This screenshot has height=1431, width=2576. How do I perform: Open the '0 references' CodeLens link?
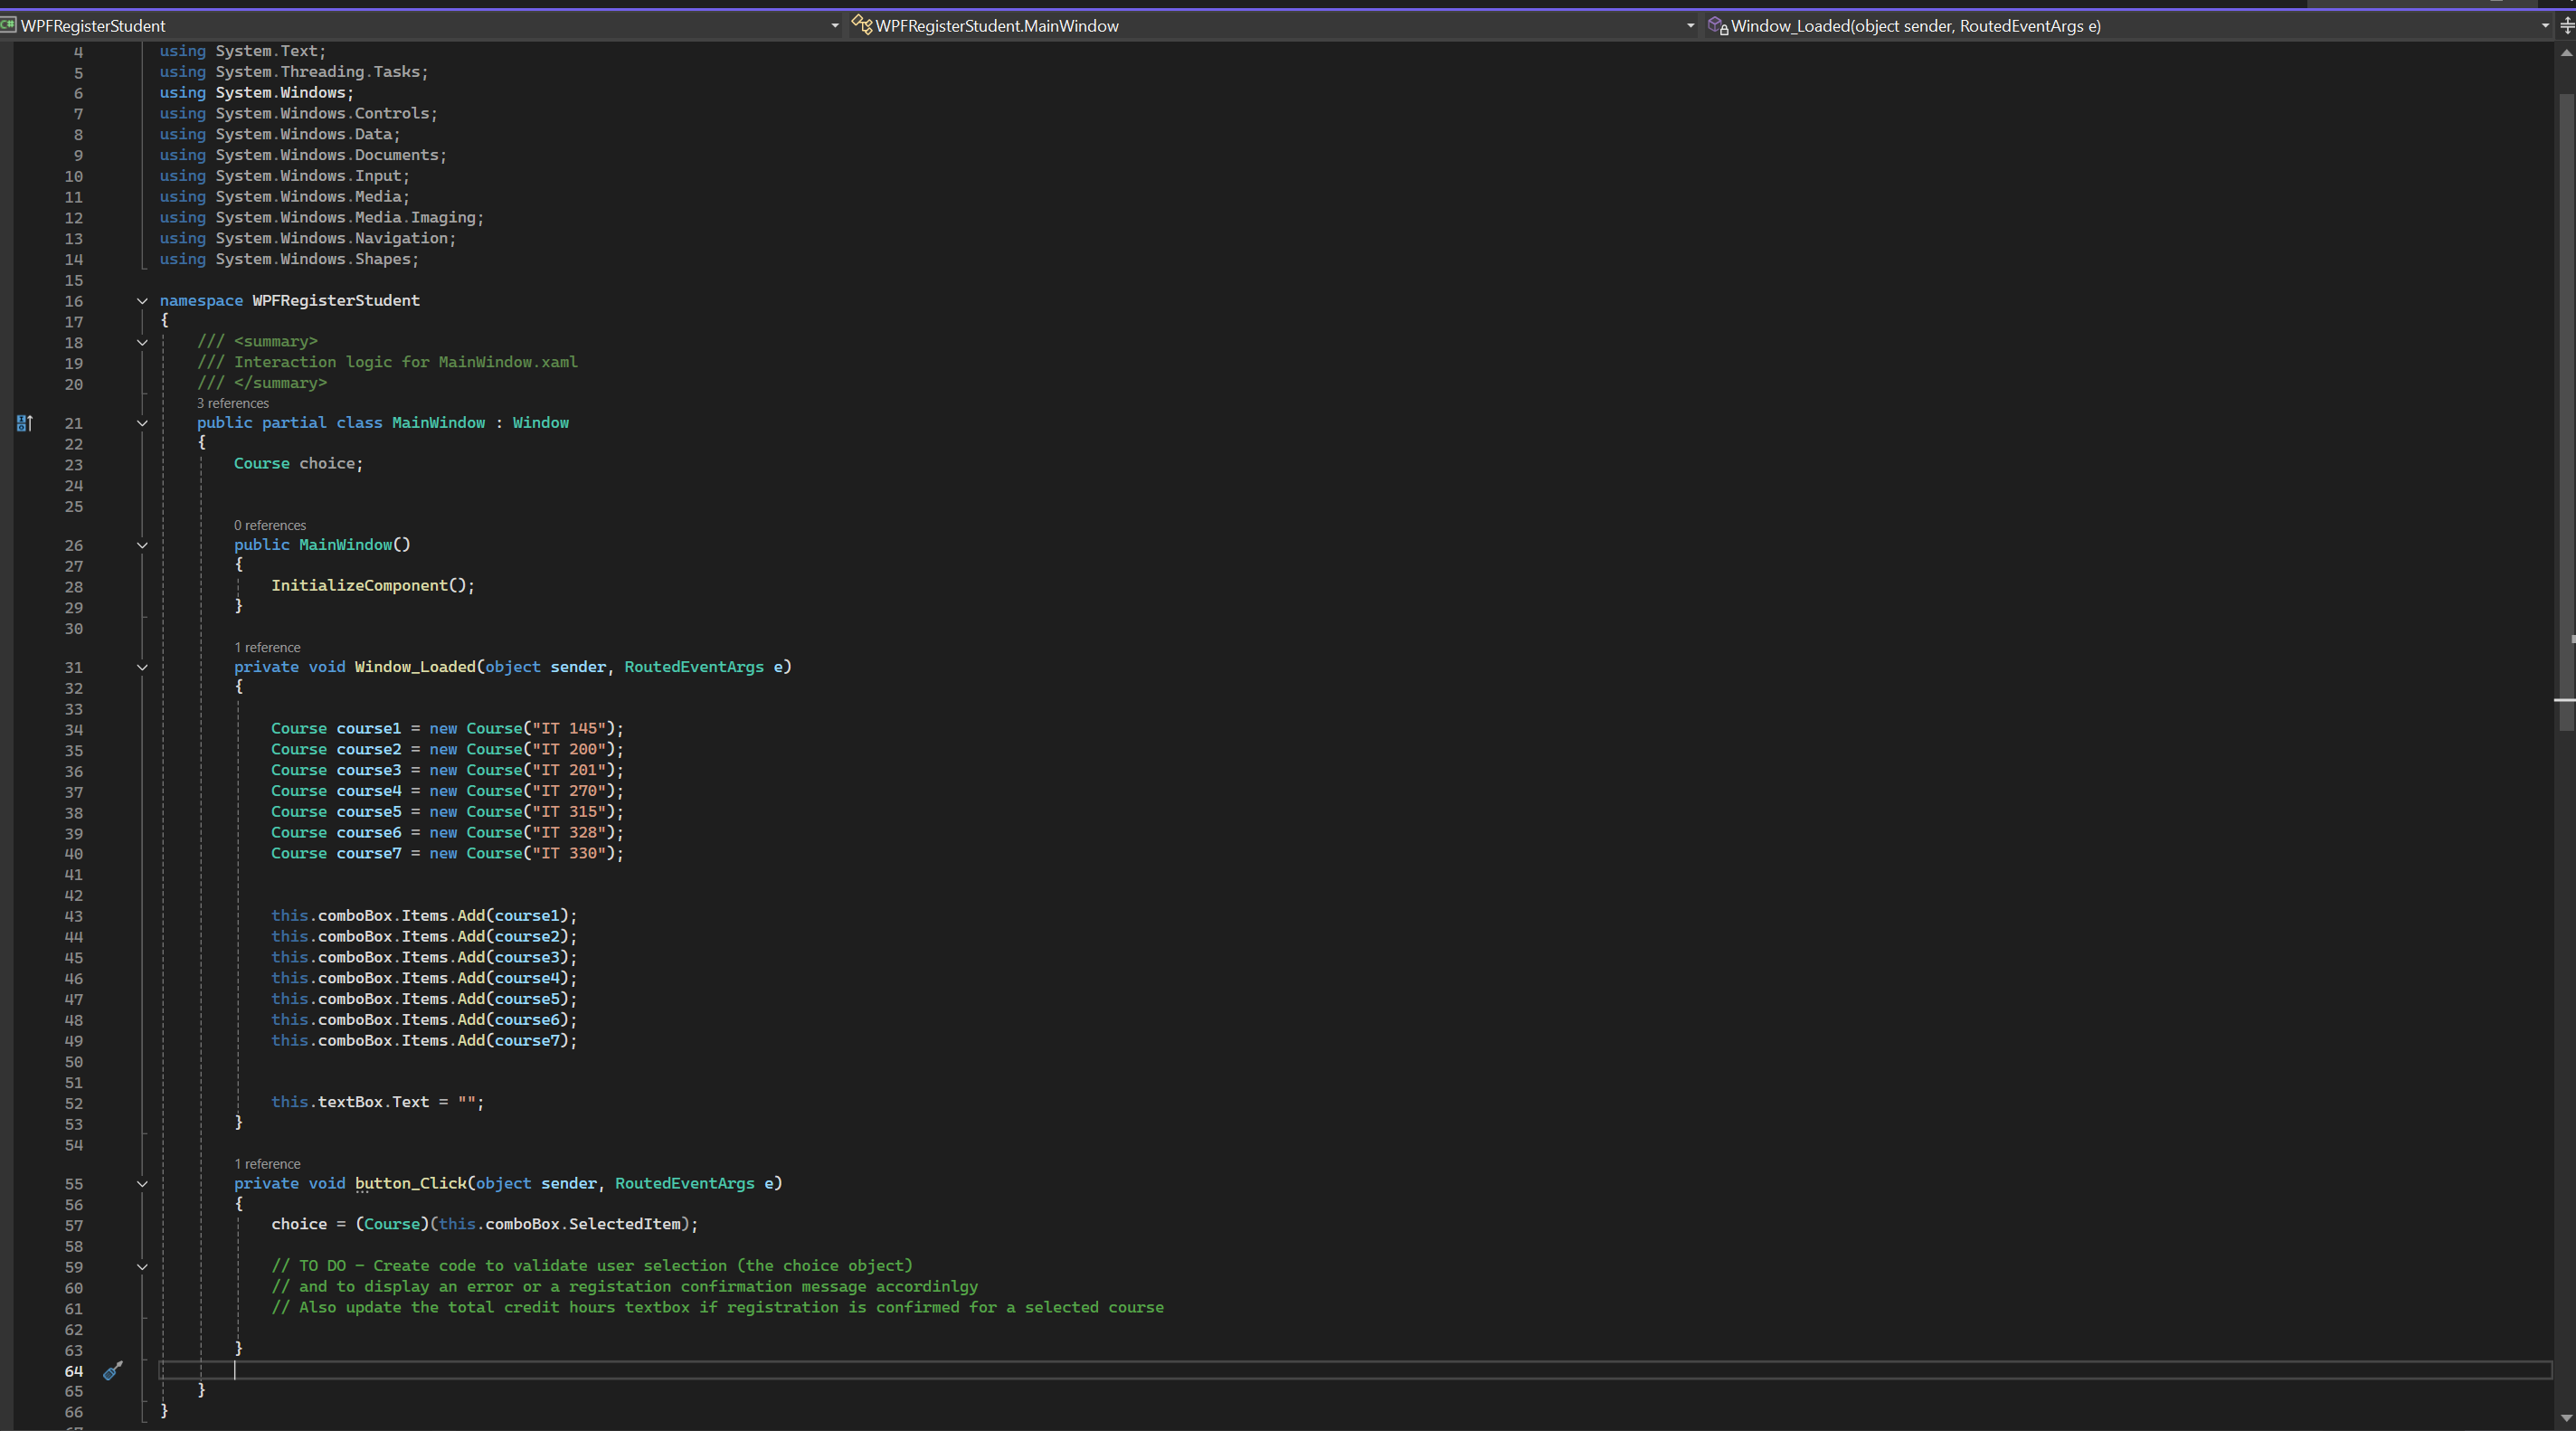click(x=270, y=525)
